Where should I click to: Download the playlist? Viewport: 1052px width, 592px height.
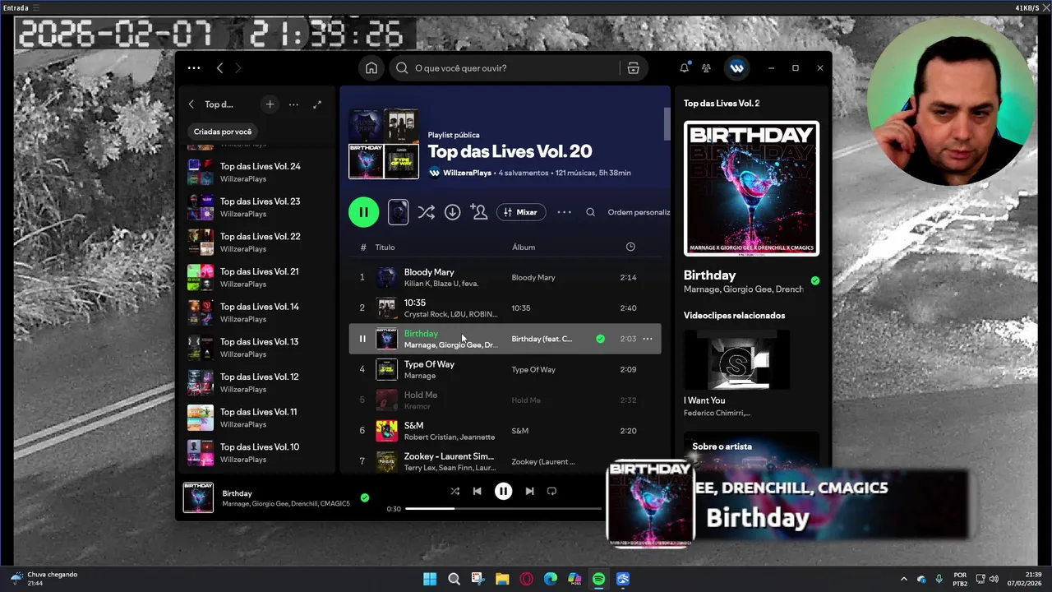click(x=452, y=212)
